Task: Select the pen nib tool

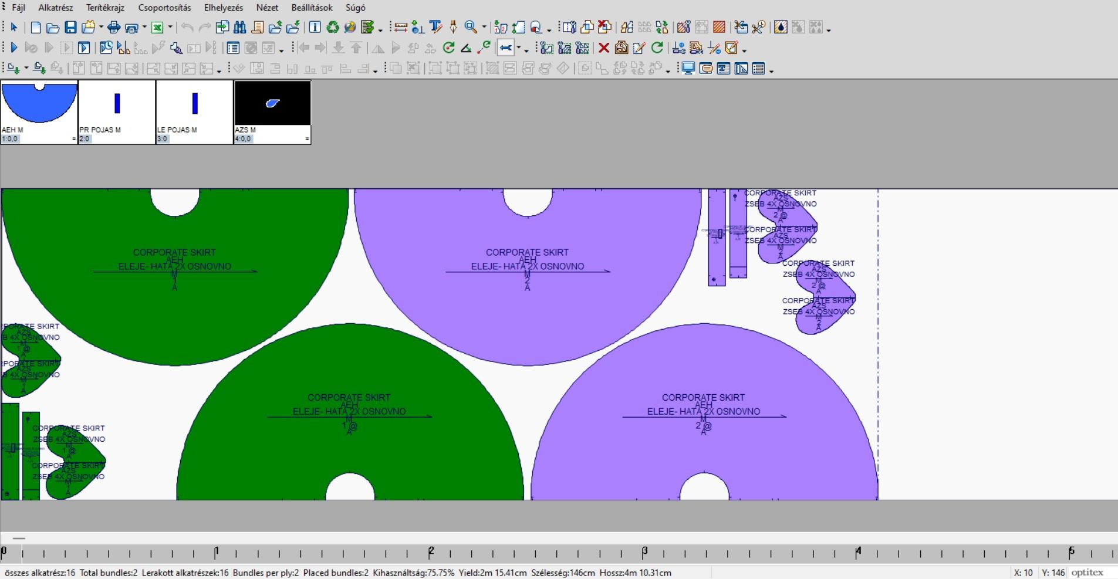Action: coord(453,27)
